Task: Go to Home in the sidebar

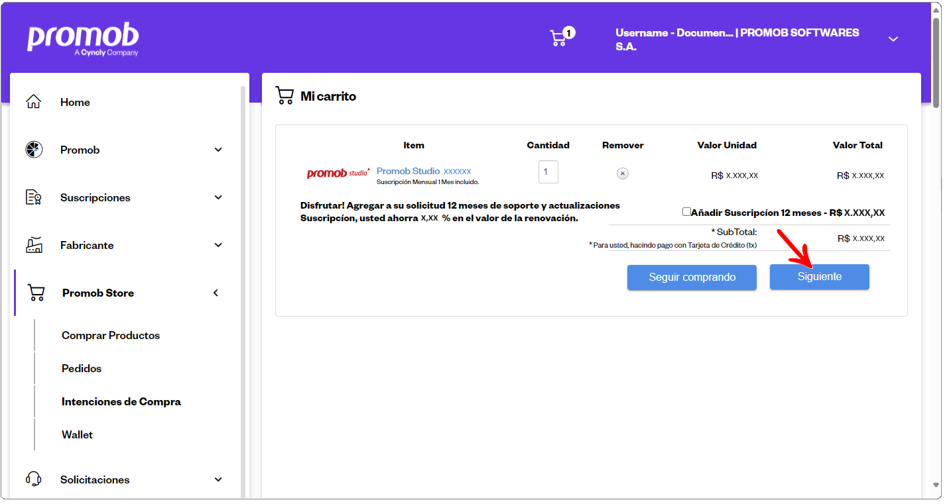Action: click(75, 102)
